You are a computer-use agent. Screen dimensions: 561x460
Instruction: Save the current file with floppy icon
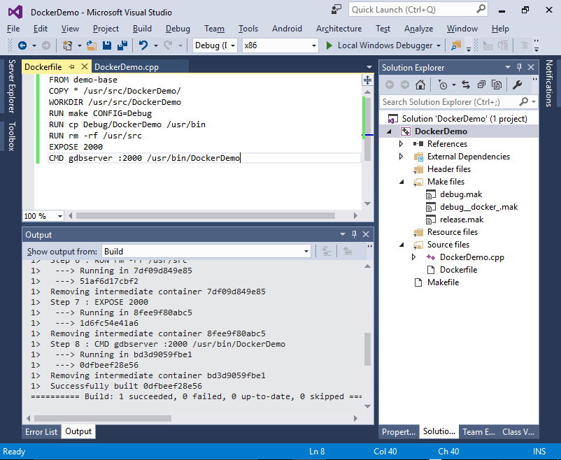point(107,45)
